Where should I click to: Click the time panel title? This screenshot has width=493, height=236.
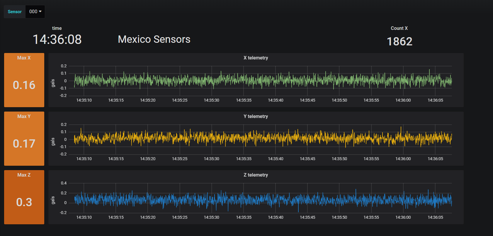click(x=57, y=28)
